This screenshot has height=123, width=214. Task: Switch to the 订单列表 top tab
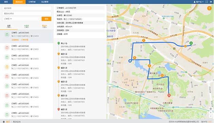32,2
